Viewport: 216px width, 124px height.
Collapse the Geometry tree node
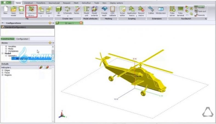(x=6, y=56)
